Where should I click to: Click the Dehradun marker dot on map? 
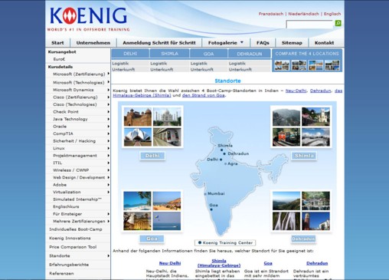point(224,154)
